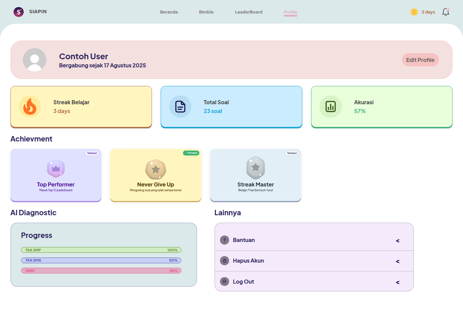Click the Top Performer crown badge

click(56, 169)
